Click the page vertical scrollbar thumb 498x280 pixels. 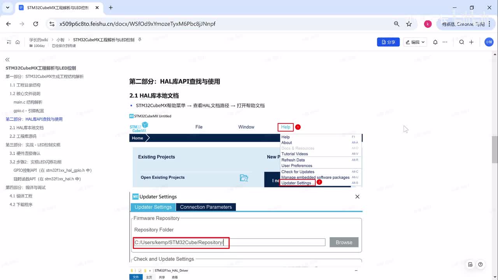click(495, 149)
